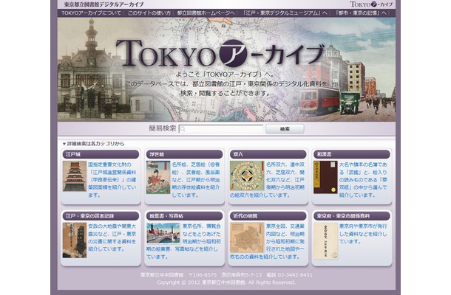
Task: Focus the 簡易検索 text input field
Action: pos(221,129)
